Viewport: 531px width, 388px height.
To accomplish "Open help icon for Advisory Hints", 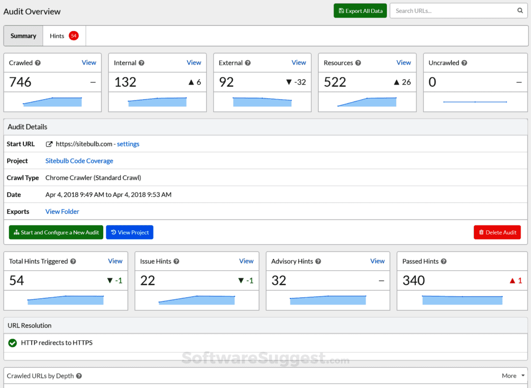I will [x=318, y=261].
